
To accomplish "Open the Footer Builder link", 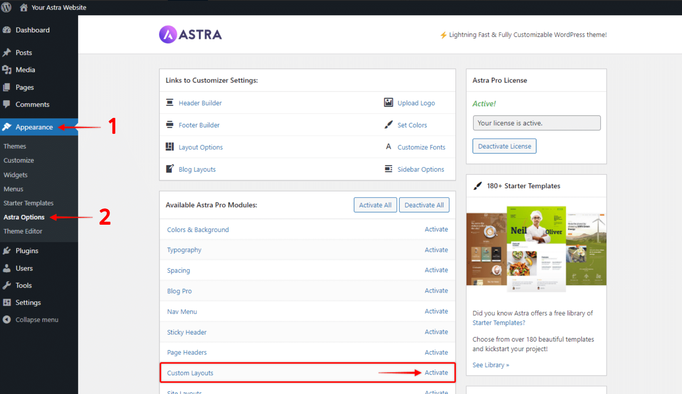I will click(x=199, y=125).
